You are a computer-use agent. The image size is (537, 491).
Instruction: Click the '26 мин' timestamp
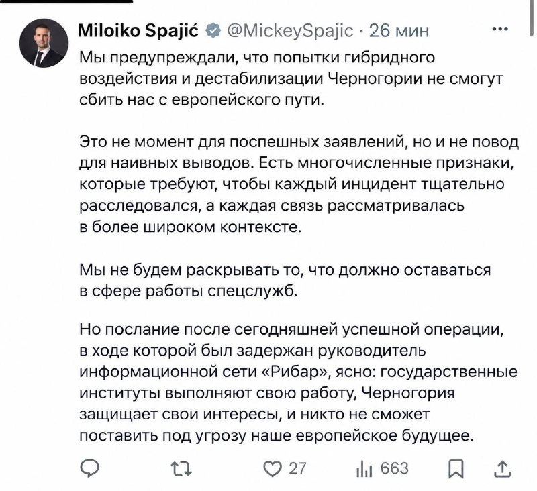[399, 31]
